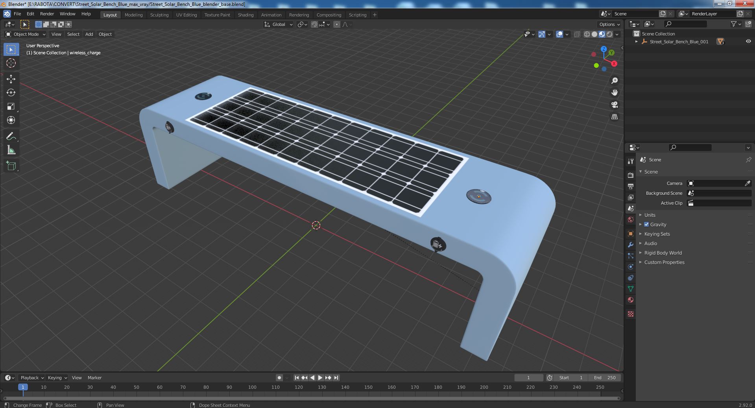Open the Object Mode dropdown
755x408 pixels.
tap(26, 34)
